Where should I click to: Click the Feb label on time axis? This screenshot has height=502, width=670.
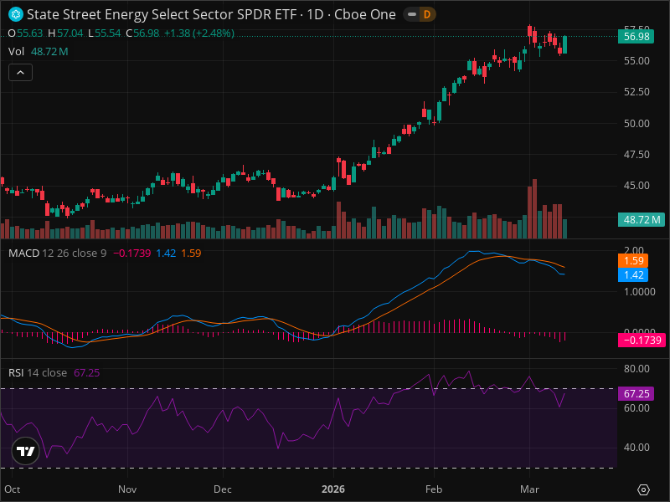click(434, 489)
